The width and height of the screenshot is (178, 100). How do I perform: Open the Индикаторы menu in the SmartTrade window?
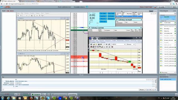pyautogui.click(x=120, y=41)
